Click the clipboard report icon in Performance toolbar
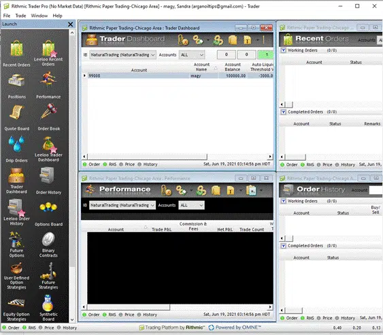This screenshot has width=383, height=335. coord(251,191)
